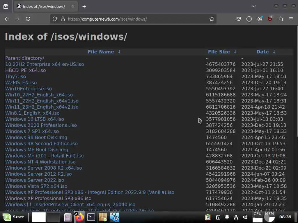Open a new tab with plus
The image size is (298, 223).
click(84, 7)
